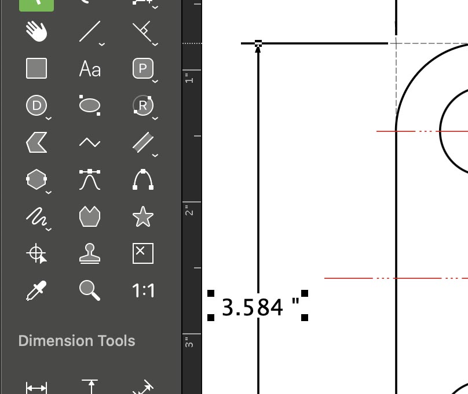
Task: Activate the Magnifying glass zoom tool
Action: coord(90,290)
